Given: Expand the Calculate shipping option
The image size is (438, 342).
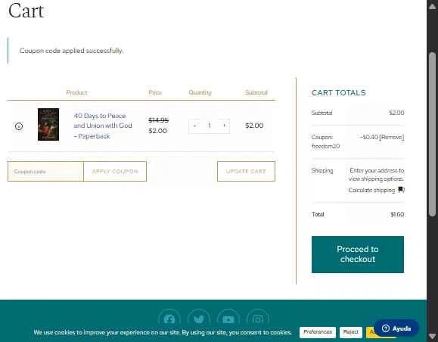Looking at the screenshot, I should click(x=371, y=190).
